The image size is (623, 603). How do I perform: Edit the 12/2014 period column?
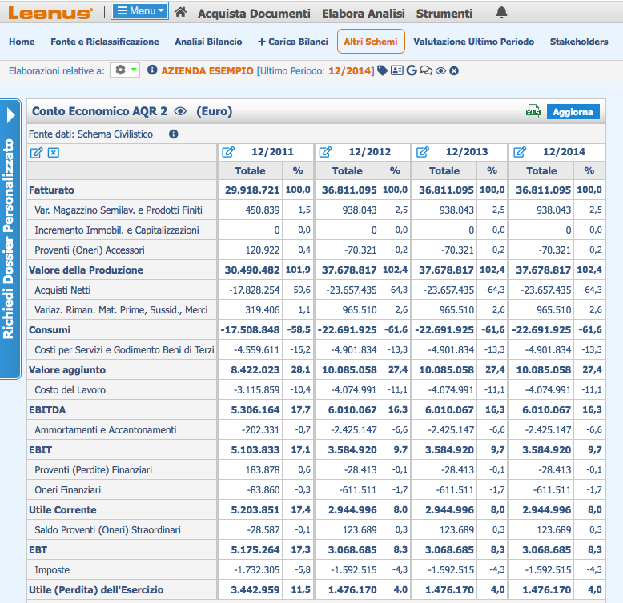pyautogui.click(x=519, y=152)
